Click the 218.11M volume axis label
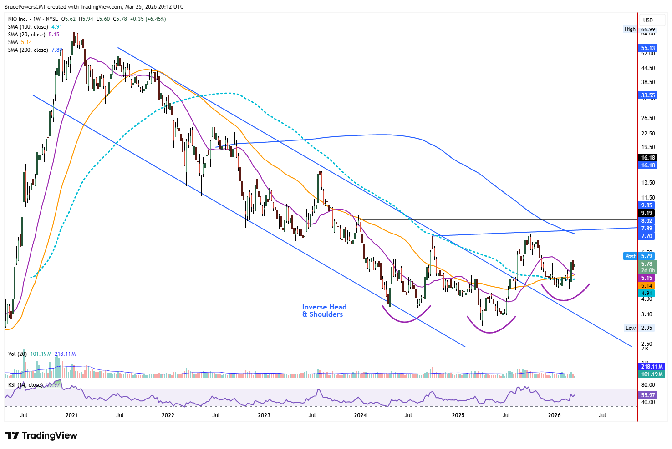The width and height of the screenshot is (672, 449). pos(652,367)
